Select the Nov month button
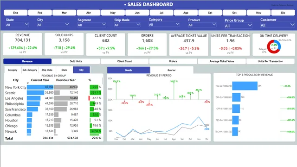 259,13
